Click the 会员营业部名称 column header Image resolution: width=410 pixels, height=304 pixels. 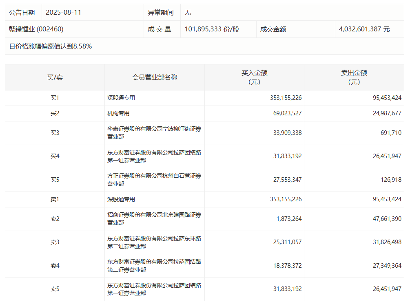[x=155, y=77]
